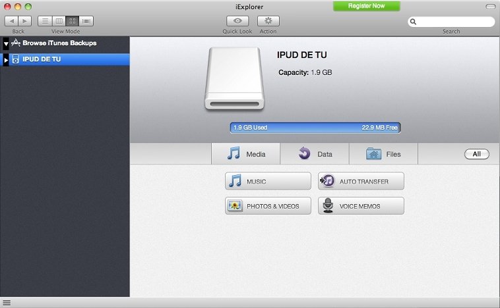Click the iTunes icon on Auto Transfer

(x=327, y=181)
